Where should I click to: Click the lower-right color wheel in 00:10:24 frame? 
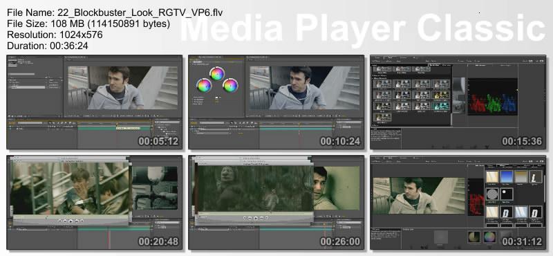coord(230,86)
